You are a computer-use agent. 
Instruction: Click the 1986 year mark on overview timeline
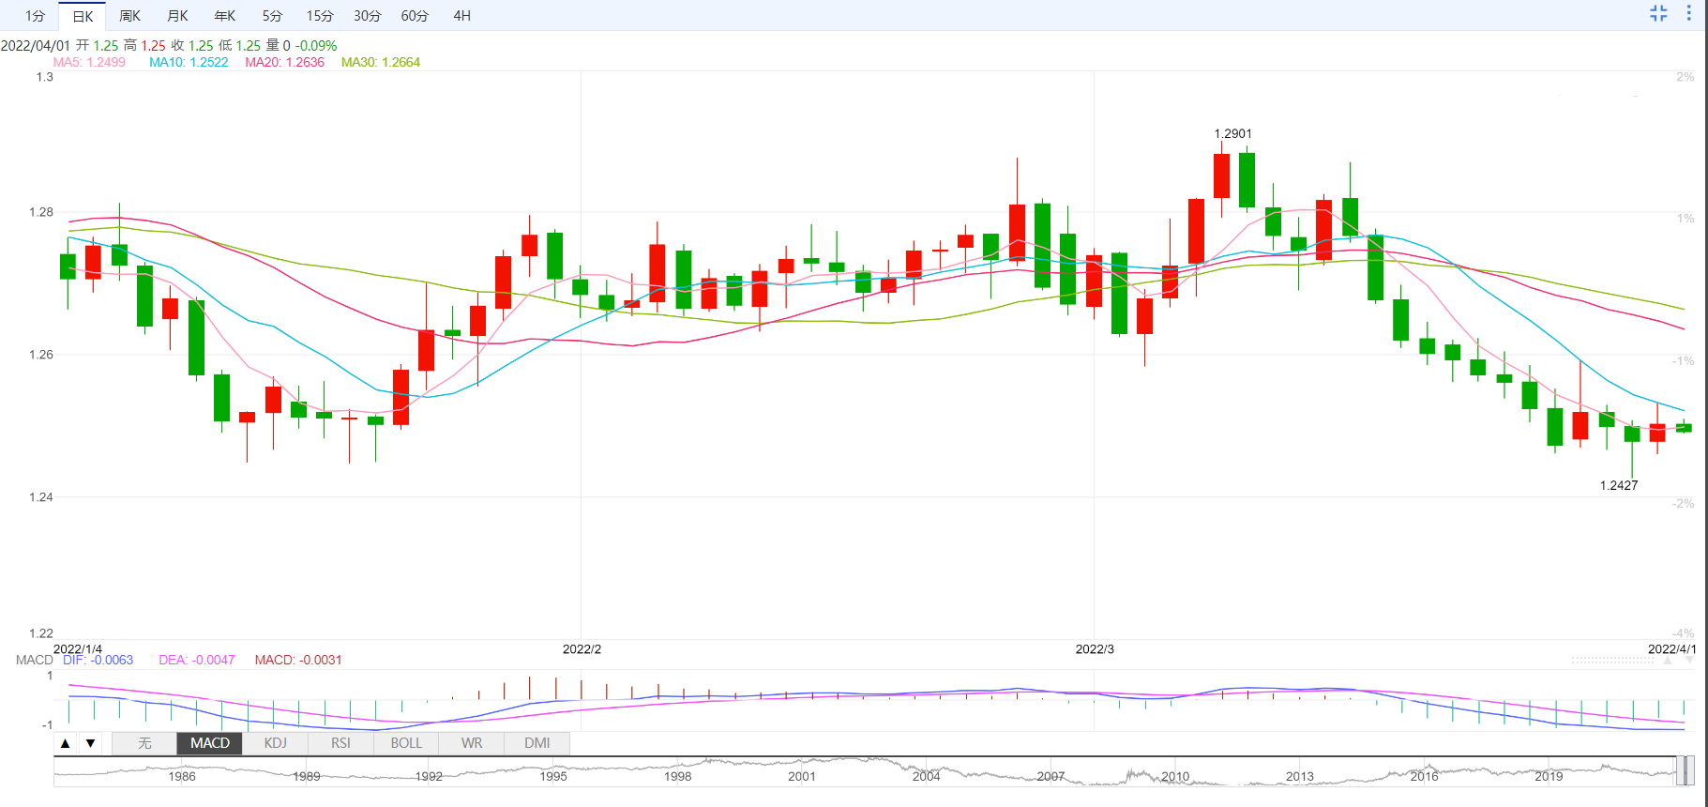pos(182,776)
